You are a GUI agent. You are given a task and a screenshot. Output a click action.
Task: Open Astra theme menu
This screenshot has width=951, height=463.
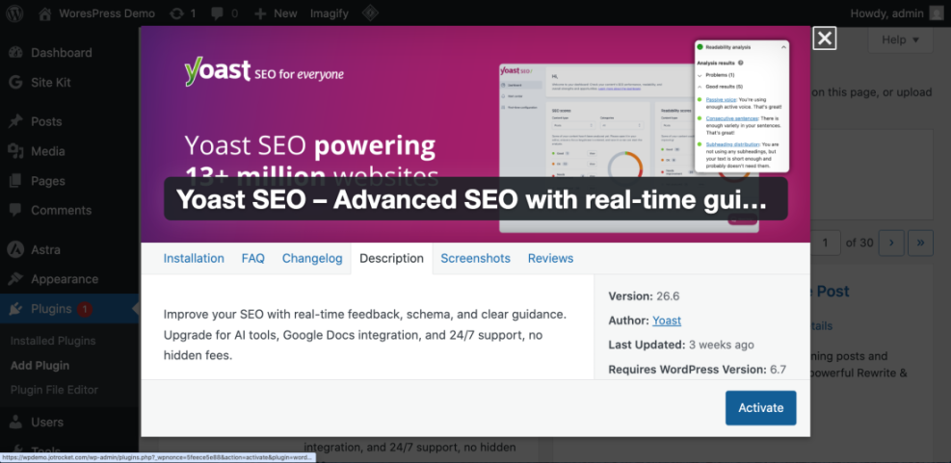[x=45, y=249]
